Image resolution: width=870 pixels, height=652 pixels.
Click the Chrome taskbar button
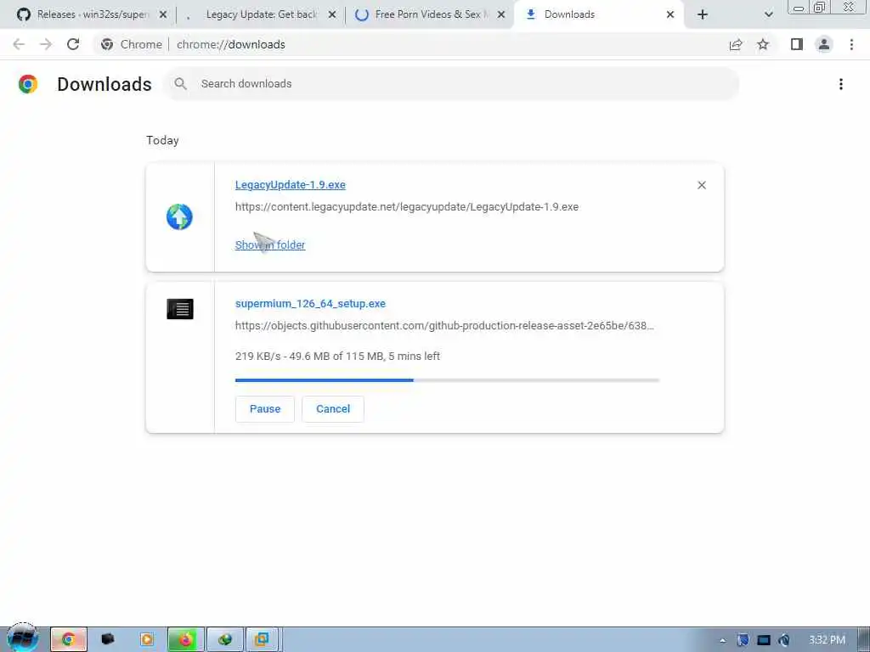click(x=69, y=640)
